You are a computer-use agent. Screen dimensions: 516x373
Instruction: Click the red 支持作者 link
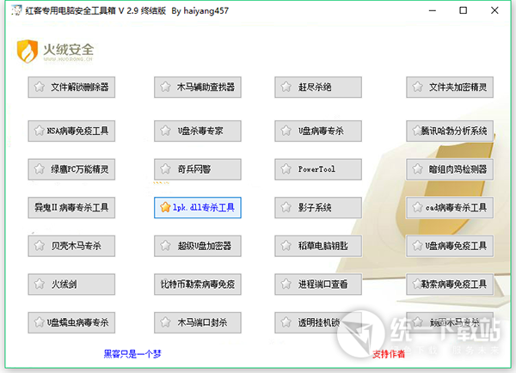point(389,352)
